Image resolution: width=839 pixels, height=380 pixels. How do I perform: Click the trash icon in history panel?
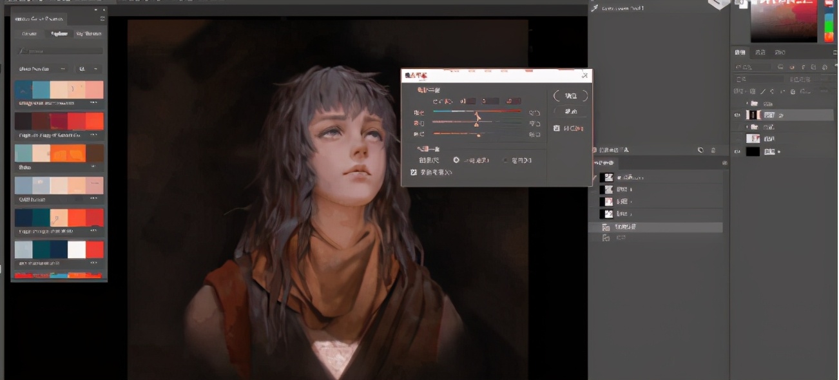pos(714,150)
